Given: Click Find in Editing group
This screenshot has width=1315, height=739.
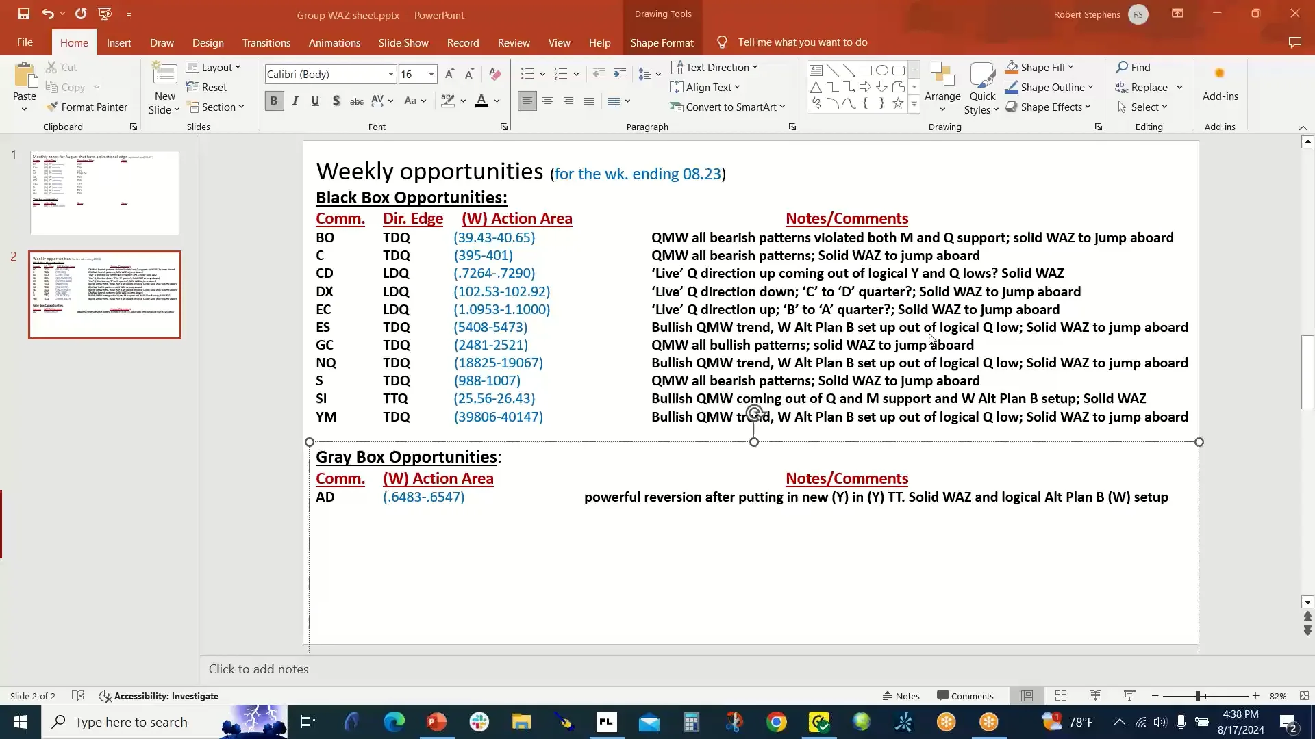Looking at the screenshot, I should click(x=1134, y=67).
